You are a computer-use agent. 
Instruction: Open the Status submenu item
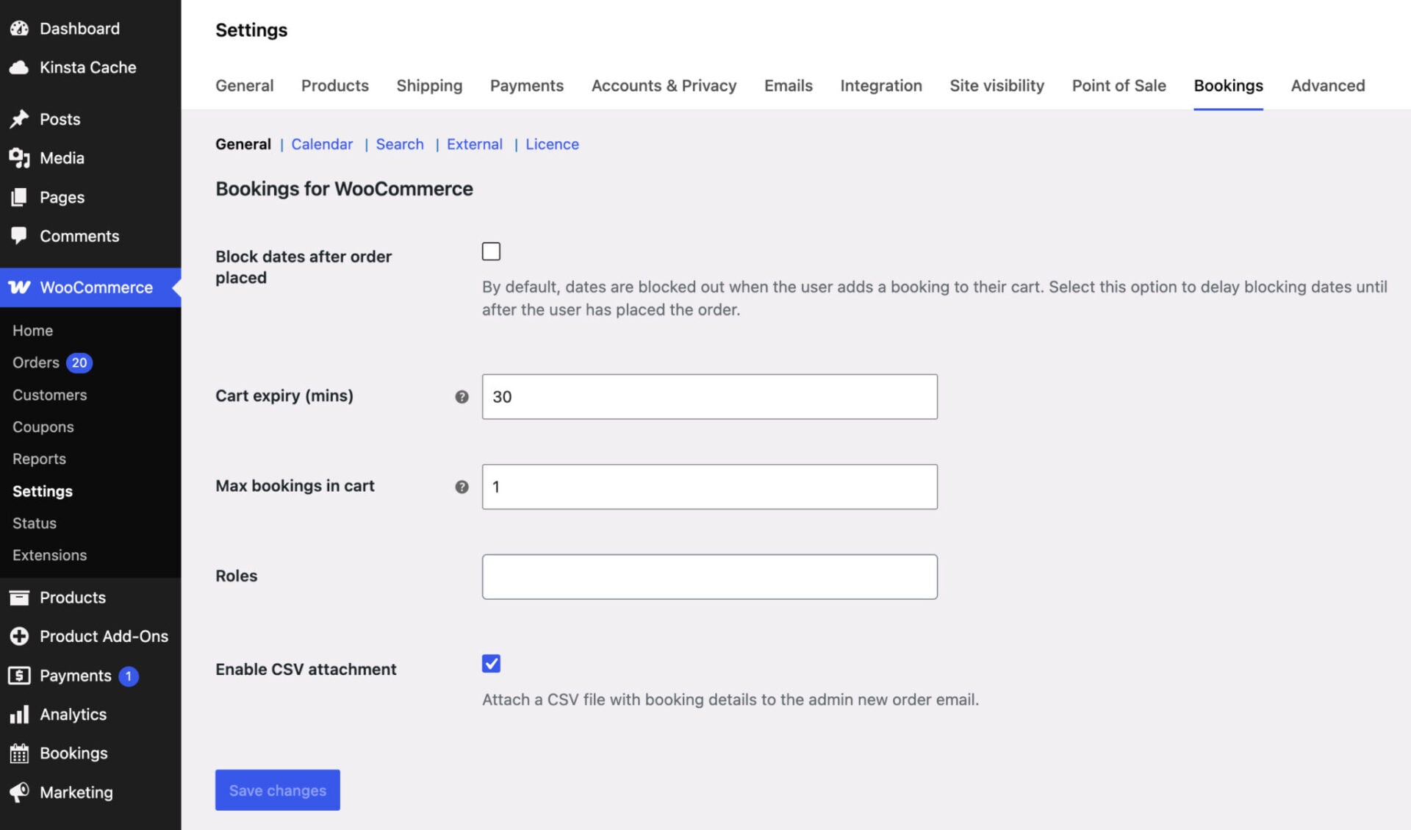click(34, 523)
